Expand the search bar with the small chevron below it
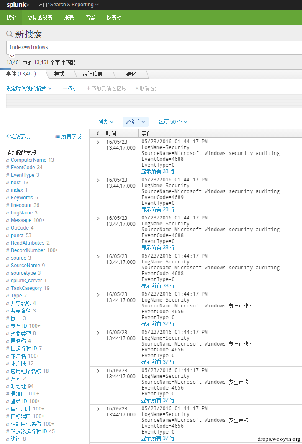Screen dimensions: 302x444 click(x=12, y=56)
